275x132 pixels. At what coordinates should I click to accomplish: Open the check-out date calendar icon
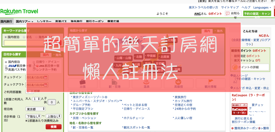click(x=46, y=85)
